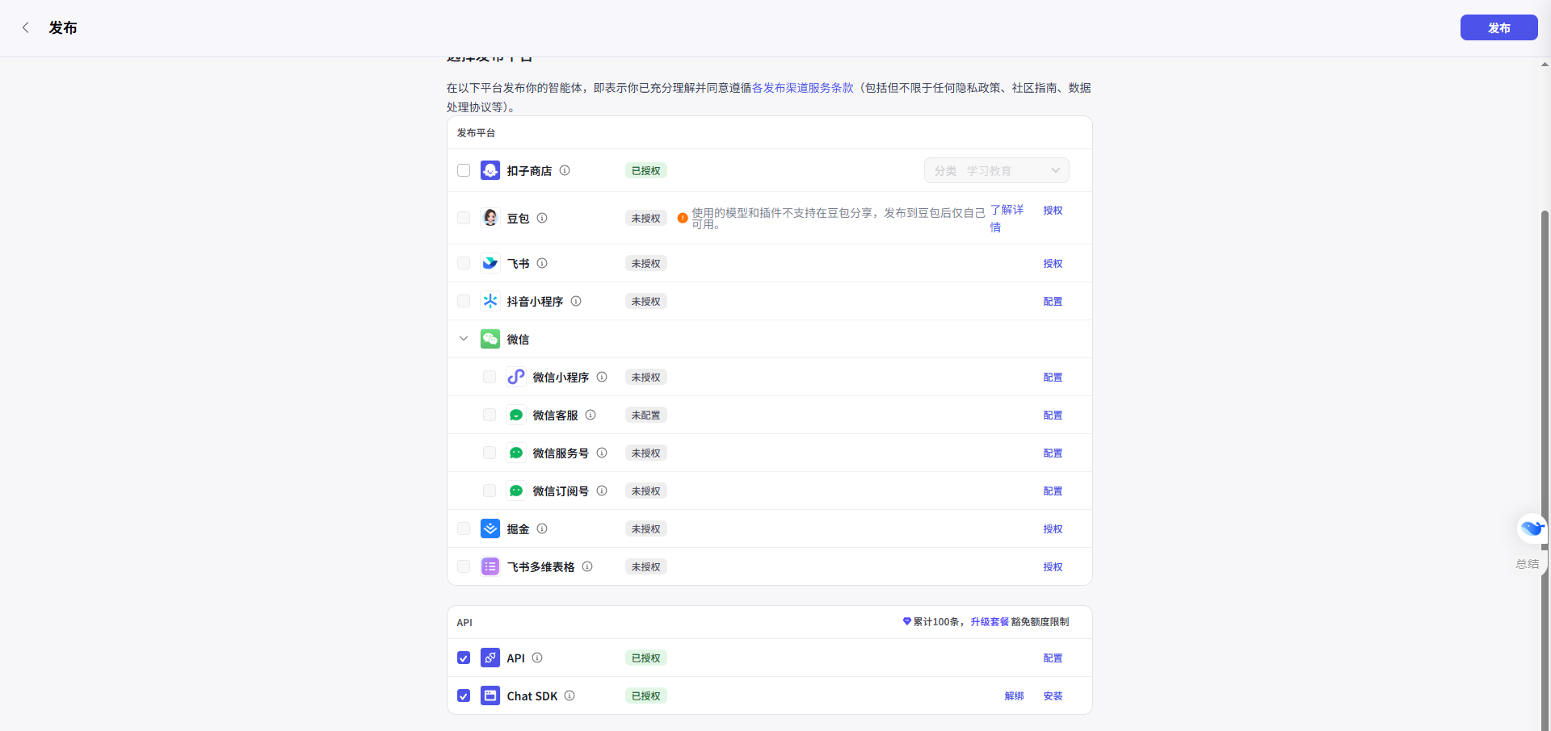Toggle the 微信服务号 checkbox
1551x731 pixels.
click(x=490, y=453)
